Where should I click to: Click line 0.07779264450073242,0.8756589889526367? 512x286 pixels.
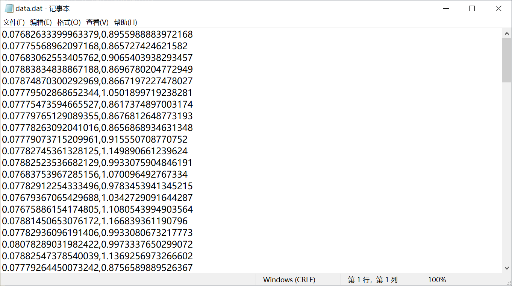(x=97, y=268)
